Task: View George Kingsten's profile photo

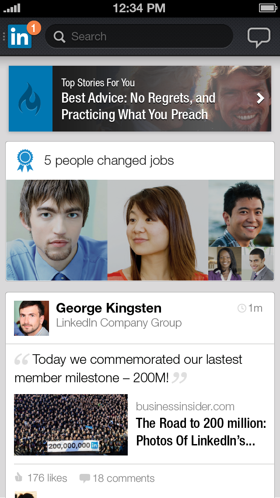Action: click(x=31, y=318)
